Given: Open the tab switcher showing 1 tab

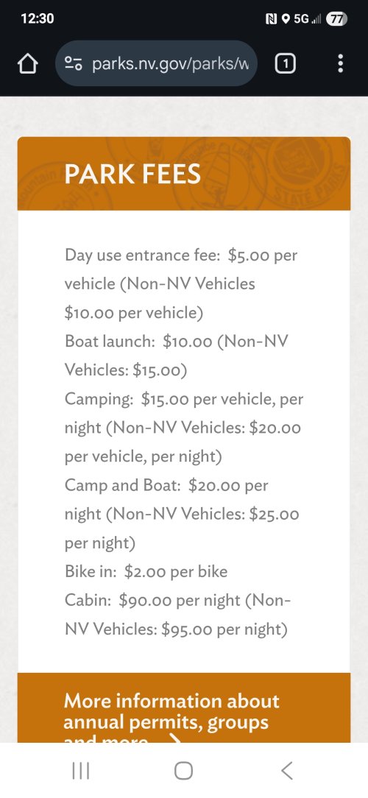Looking at the screenshot, I should pyautogui.click(x=286, y=63).
